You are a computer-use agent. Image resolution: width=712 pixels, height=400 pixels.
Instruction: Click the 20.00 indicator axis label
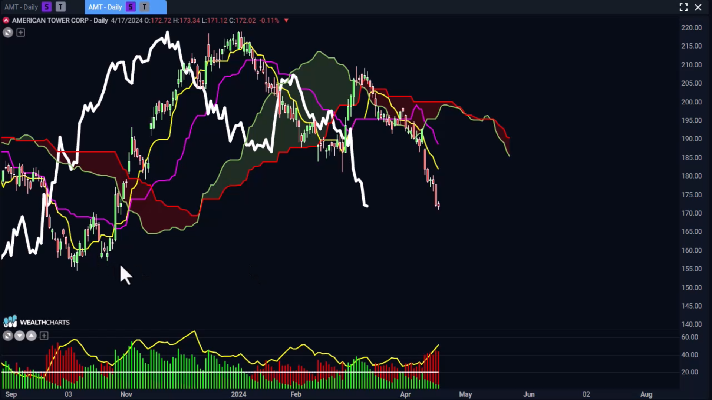coord(689,372)
